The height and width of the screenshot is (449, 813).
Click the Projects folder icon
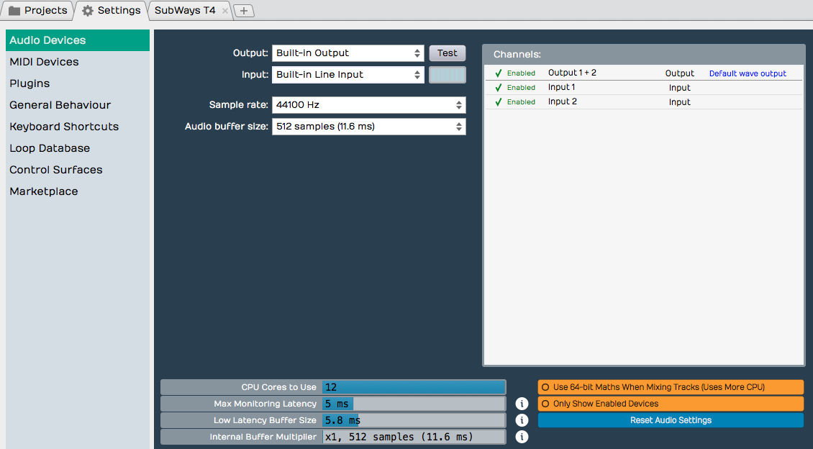click(x=16, y=10)
